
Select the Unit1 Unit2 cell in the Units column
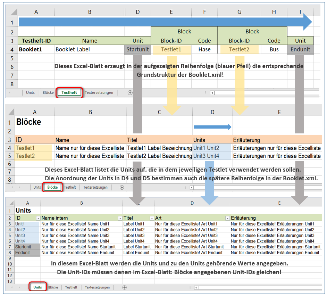click(206, 148)
